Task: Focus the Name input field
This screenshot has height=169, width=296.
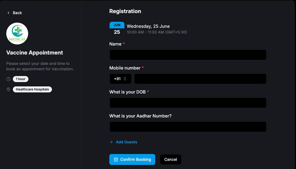Action: pos(188,55)
